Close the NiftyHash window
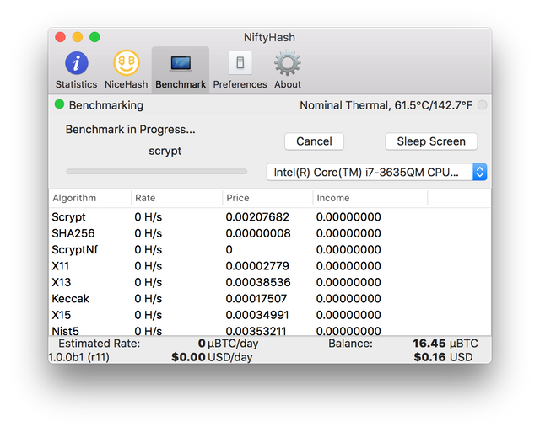Image resolution: width=540 pixels, height=432 pixels. point(60,37)
